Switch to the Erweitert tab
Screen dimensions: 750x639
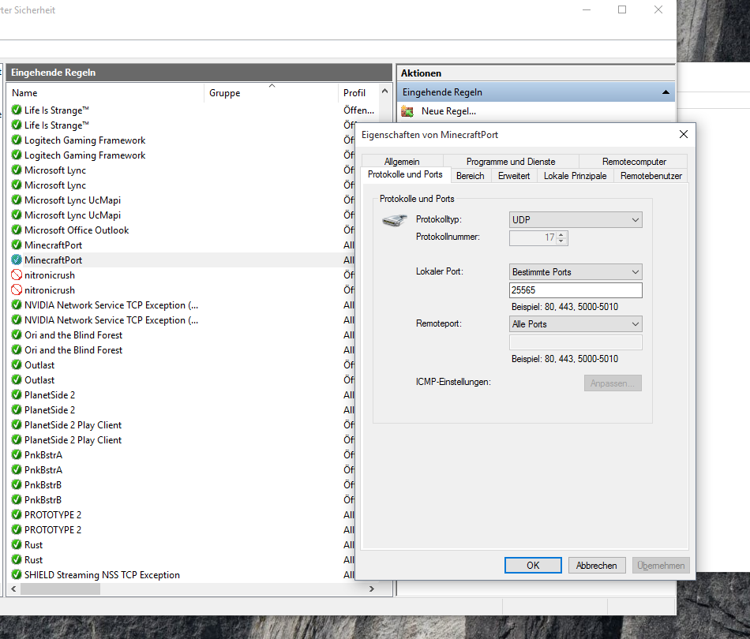[514, 176]
